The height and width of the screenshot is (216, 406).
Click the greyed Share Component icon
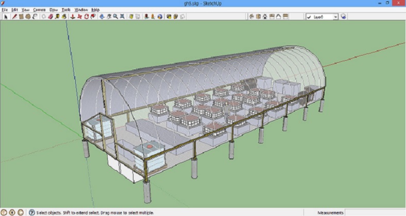coord(182,17)
